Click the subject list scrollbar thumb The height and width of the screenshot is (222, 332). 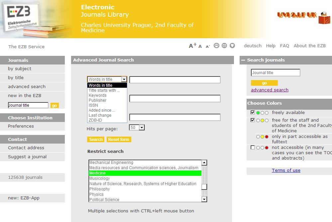(x=204, y=187)
